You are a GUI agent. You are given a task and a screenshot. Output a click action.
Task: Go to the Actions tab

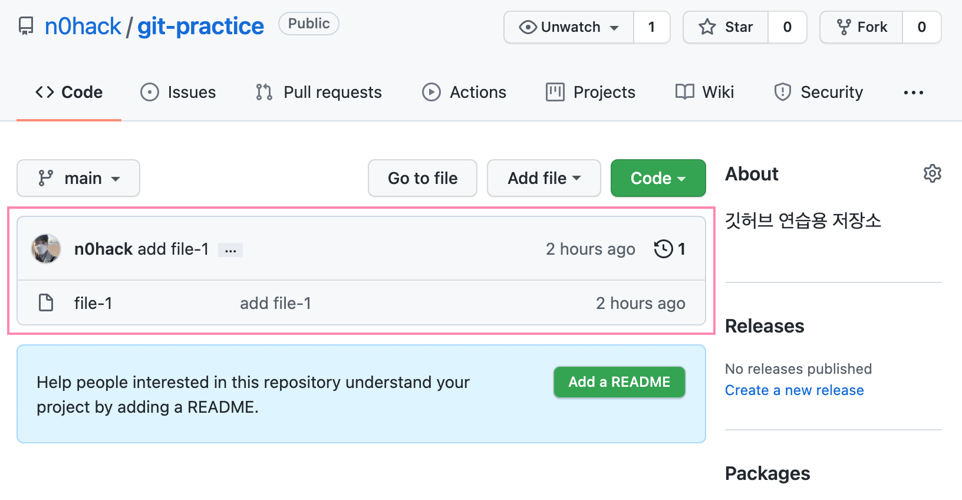464,93
